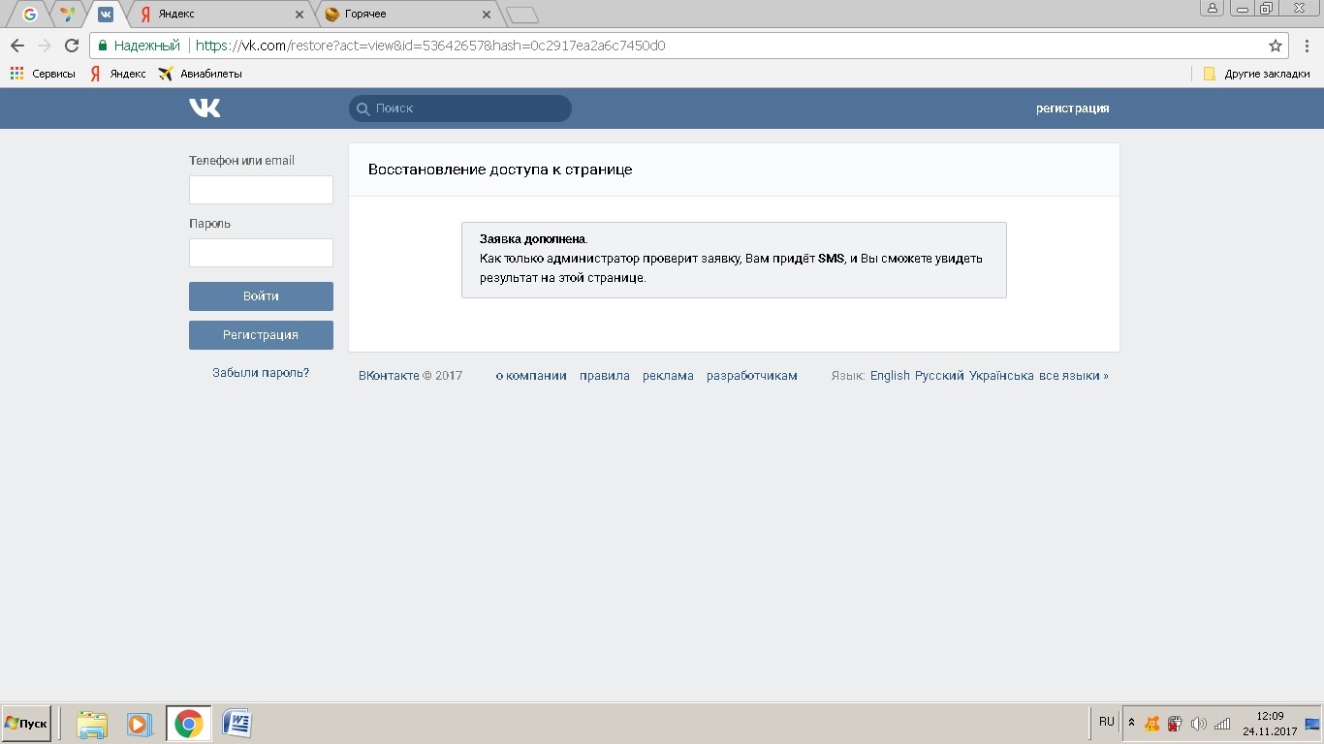1324x744 pixels.
Task: Select the active VK tab
Action: coord(105,14)
